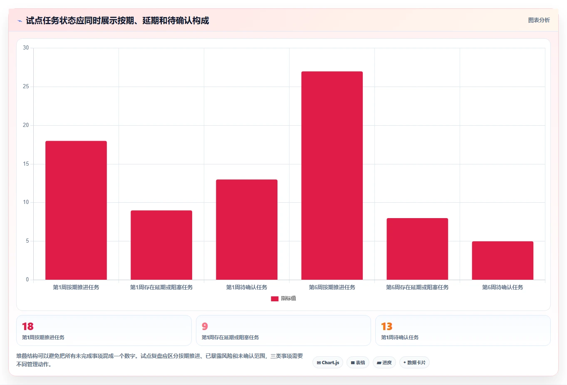567x385 pixels.
Task: Click the 第1周按期推进任务 bar
Action: (x=76, y=210)
